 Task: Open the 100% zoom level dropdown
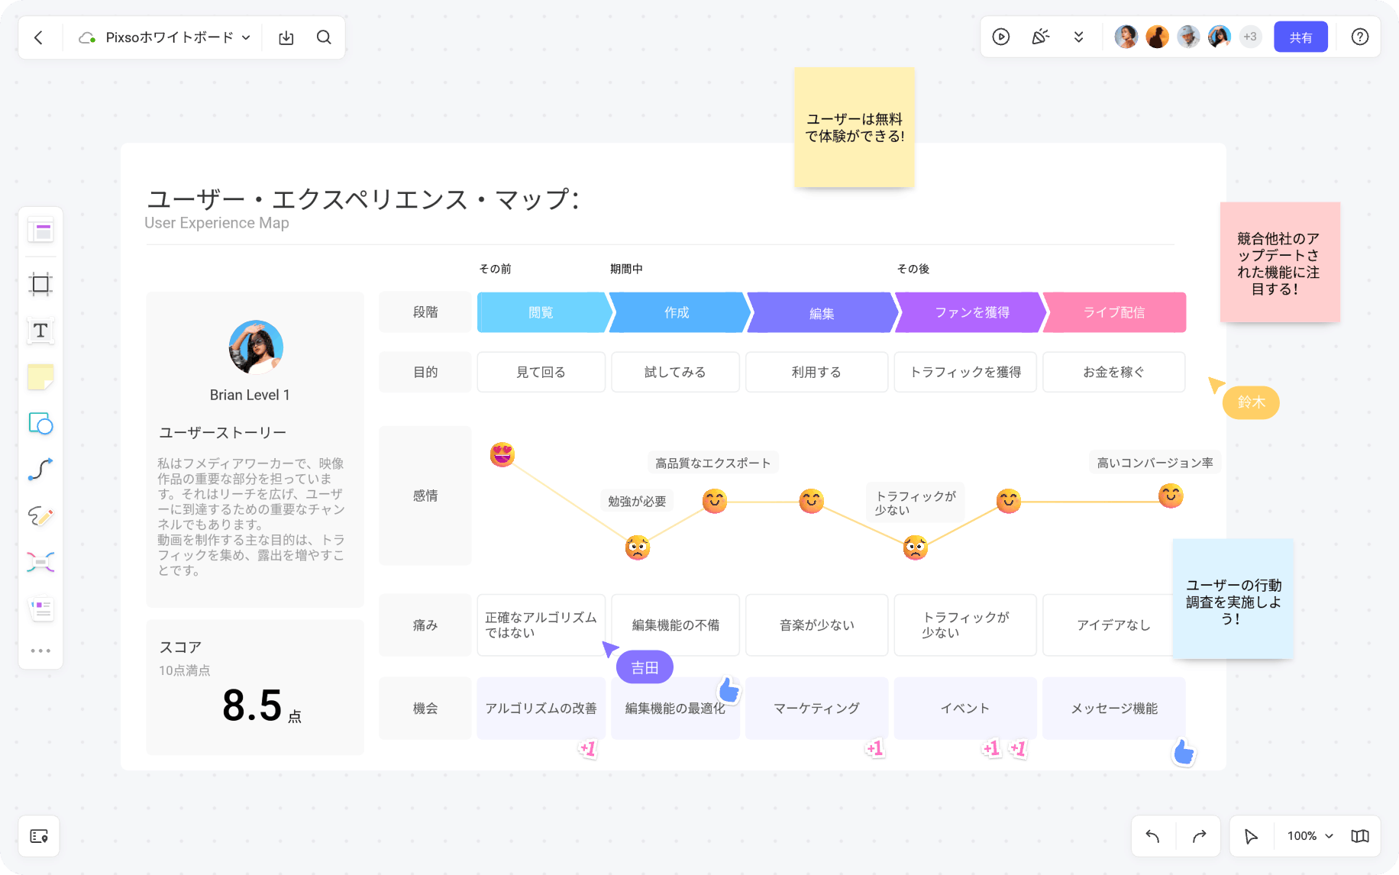click(x=1310, y=836)
